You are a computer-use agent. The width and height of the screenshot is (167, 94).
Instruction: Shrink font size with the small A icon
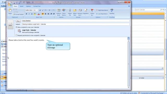point(43,10)
